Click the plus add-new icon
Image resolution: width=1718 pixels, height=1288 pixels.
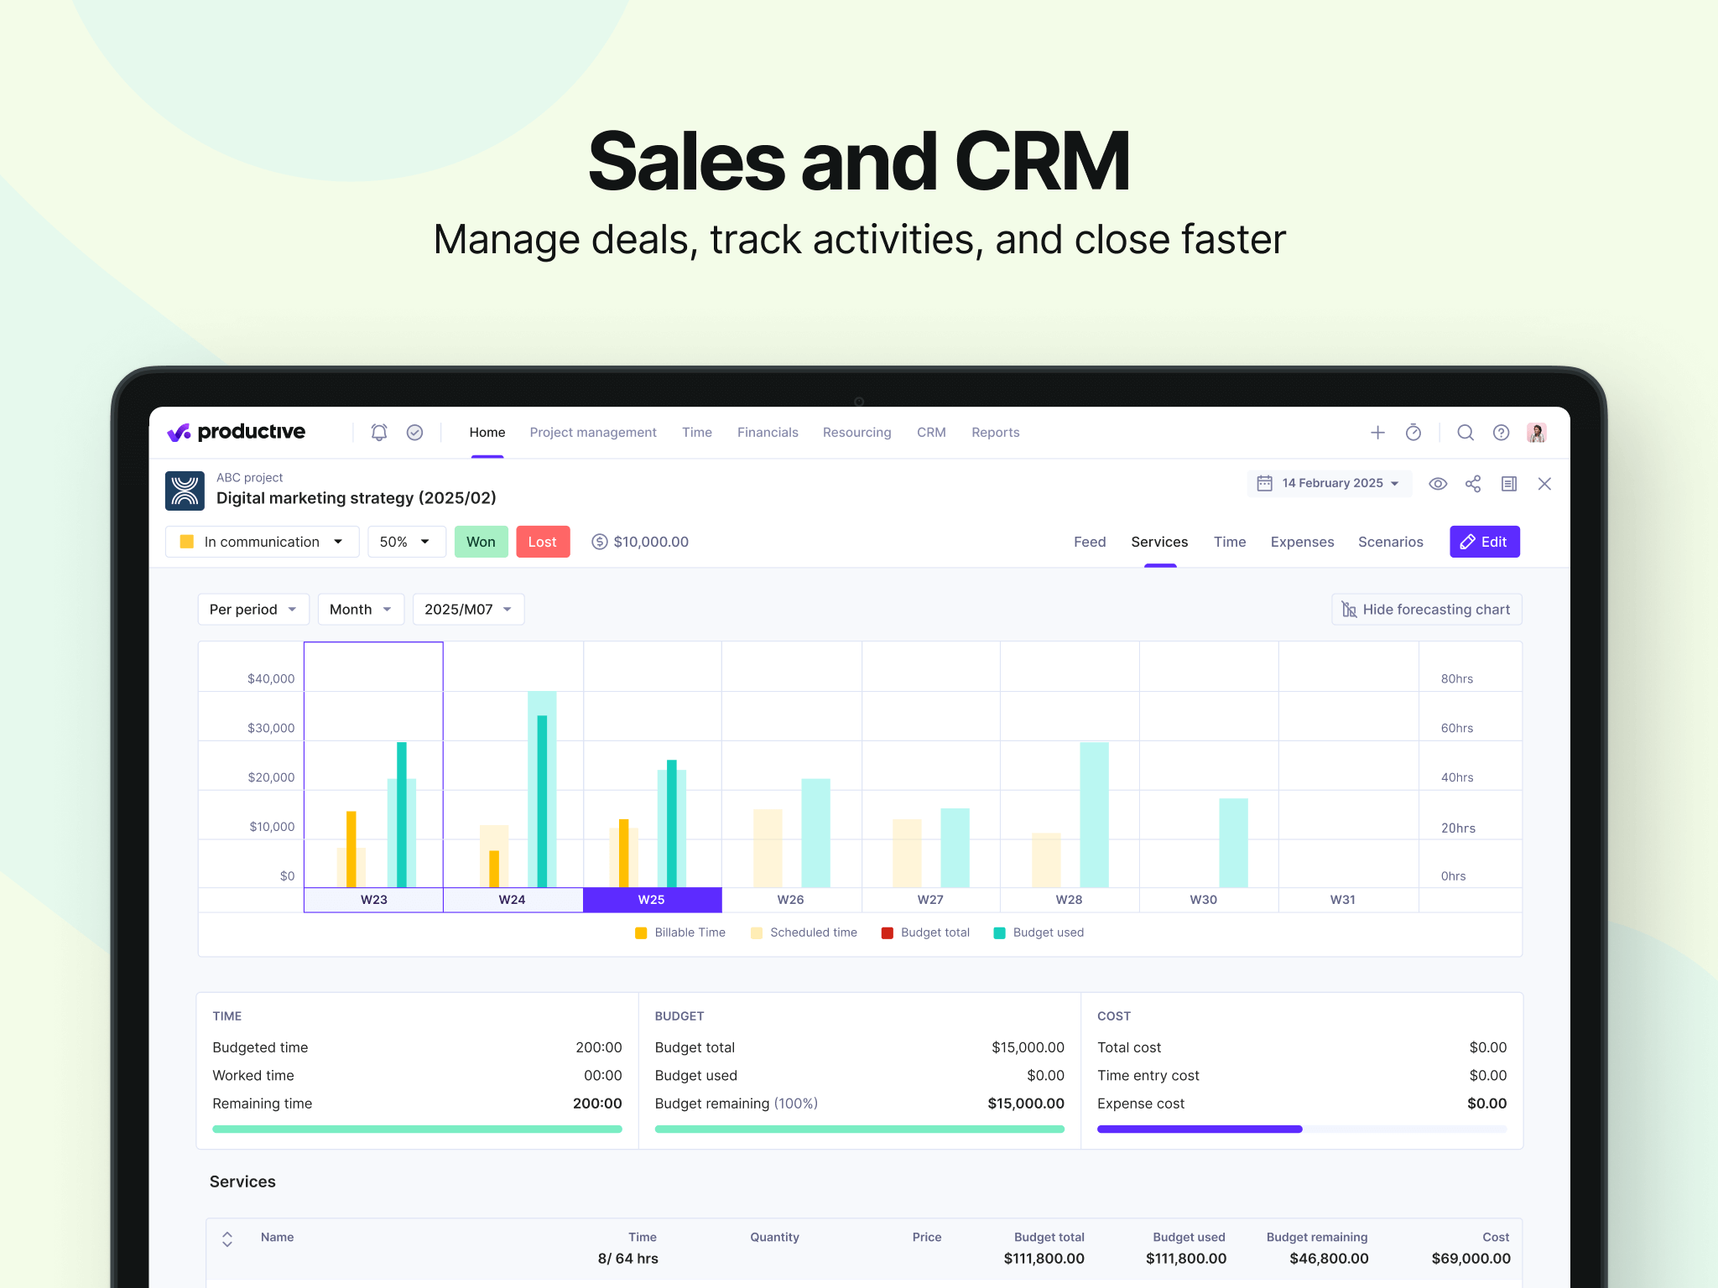tap(1377, 432)
